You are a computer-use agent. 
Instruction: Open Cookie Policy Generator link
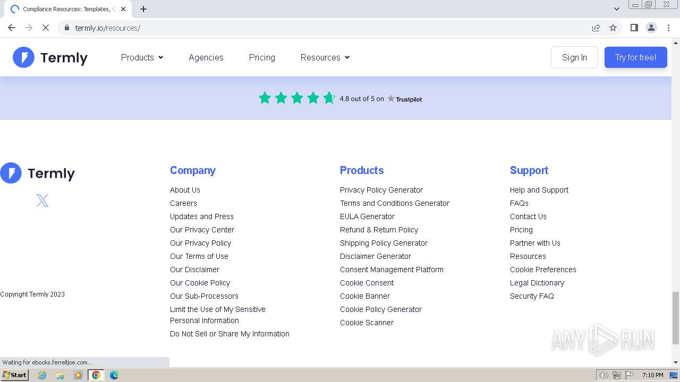tap(381, 309)
